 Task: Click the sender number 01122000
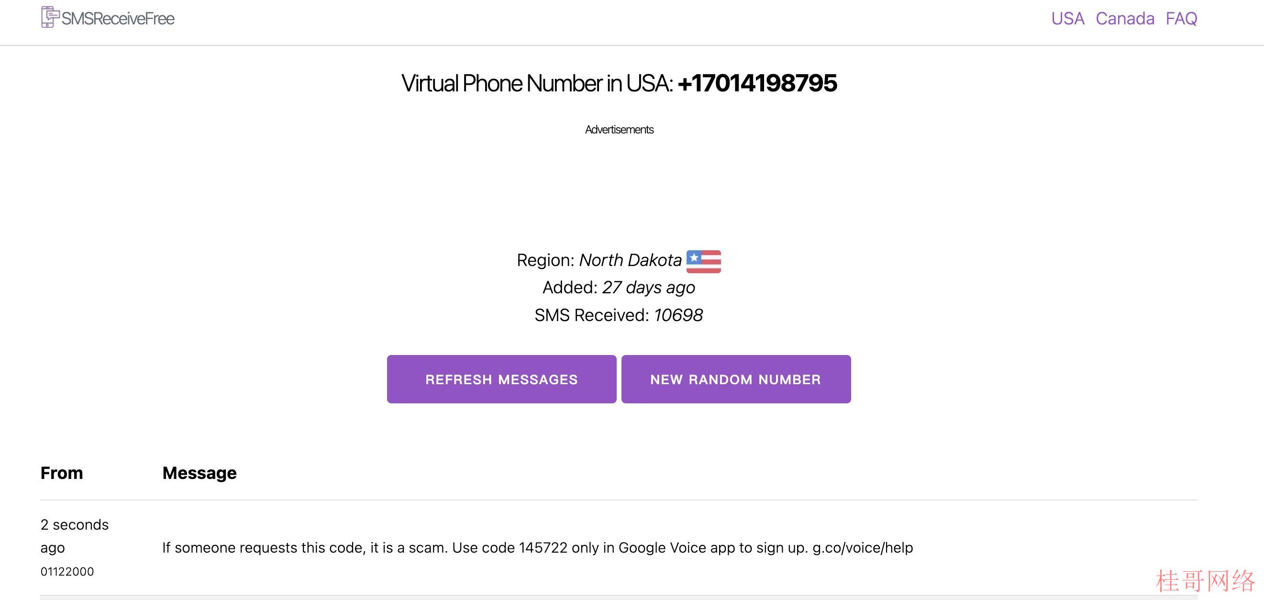[x=67, y=572]
